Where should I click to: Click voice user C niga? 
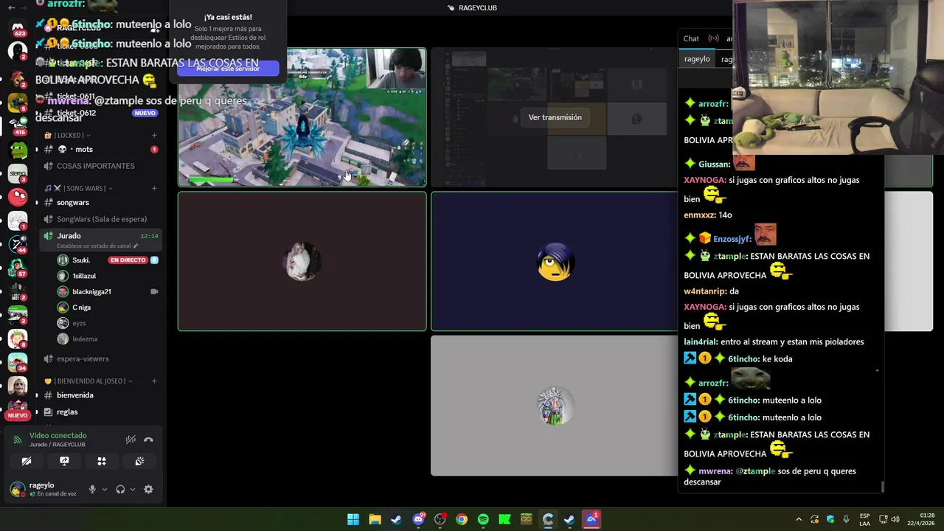click(107, 308)
